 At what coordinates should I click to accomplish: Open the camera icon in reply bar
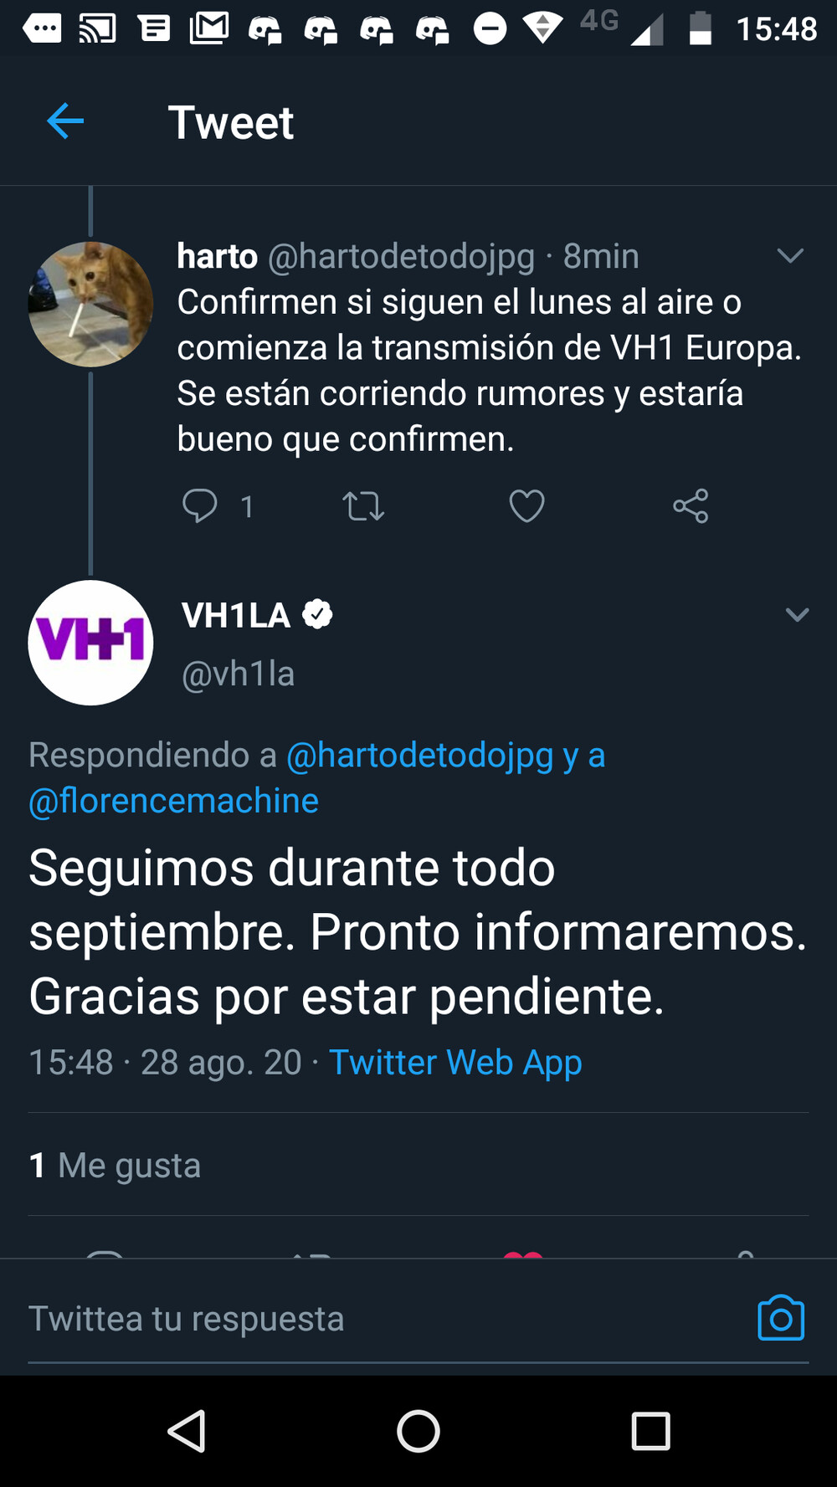click(x=781, y=1318)
